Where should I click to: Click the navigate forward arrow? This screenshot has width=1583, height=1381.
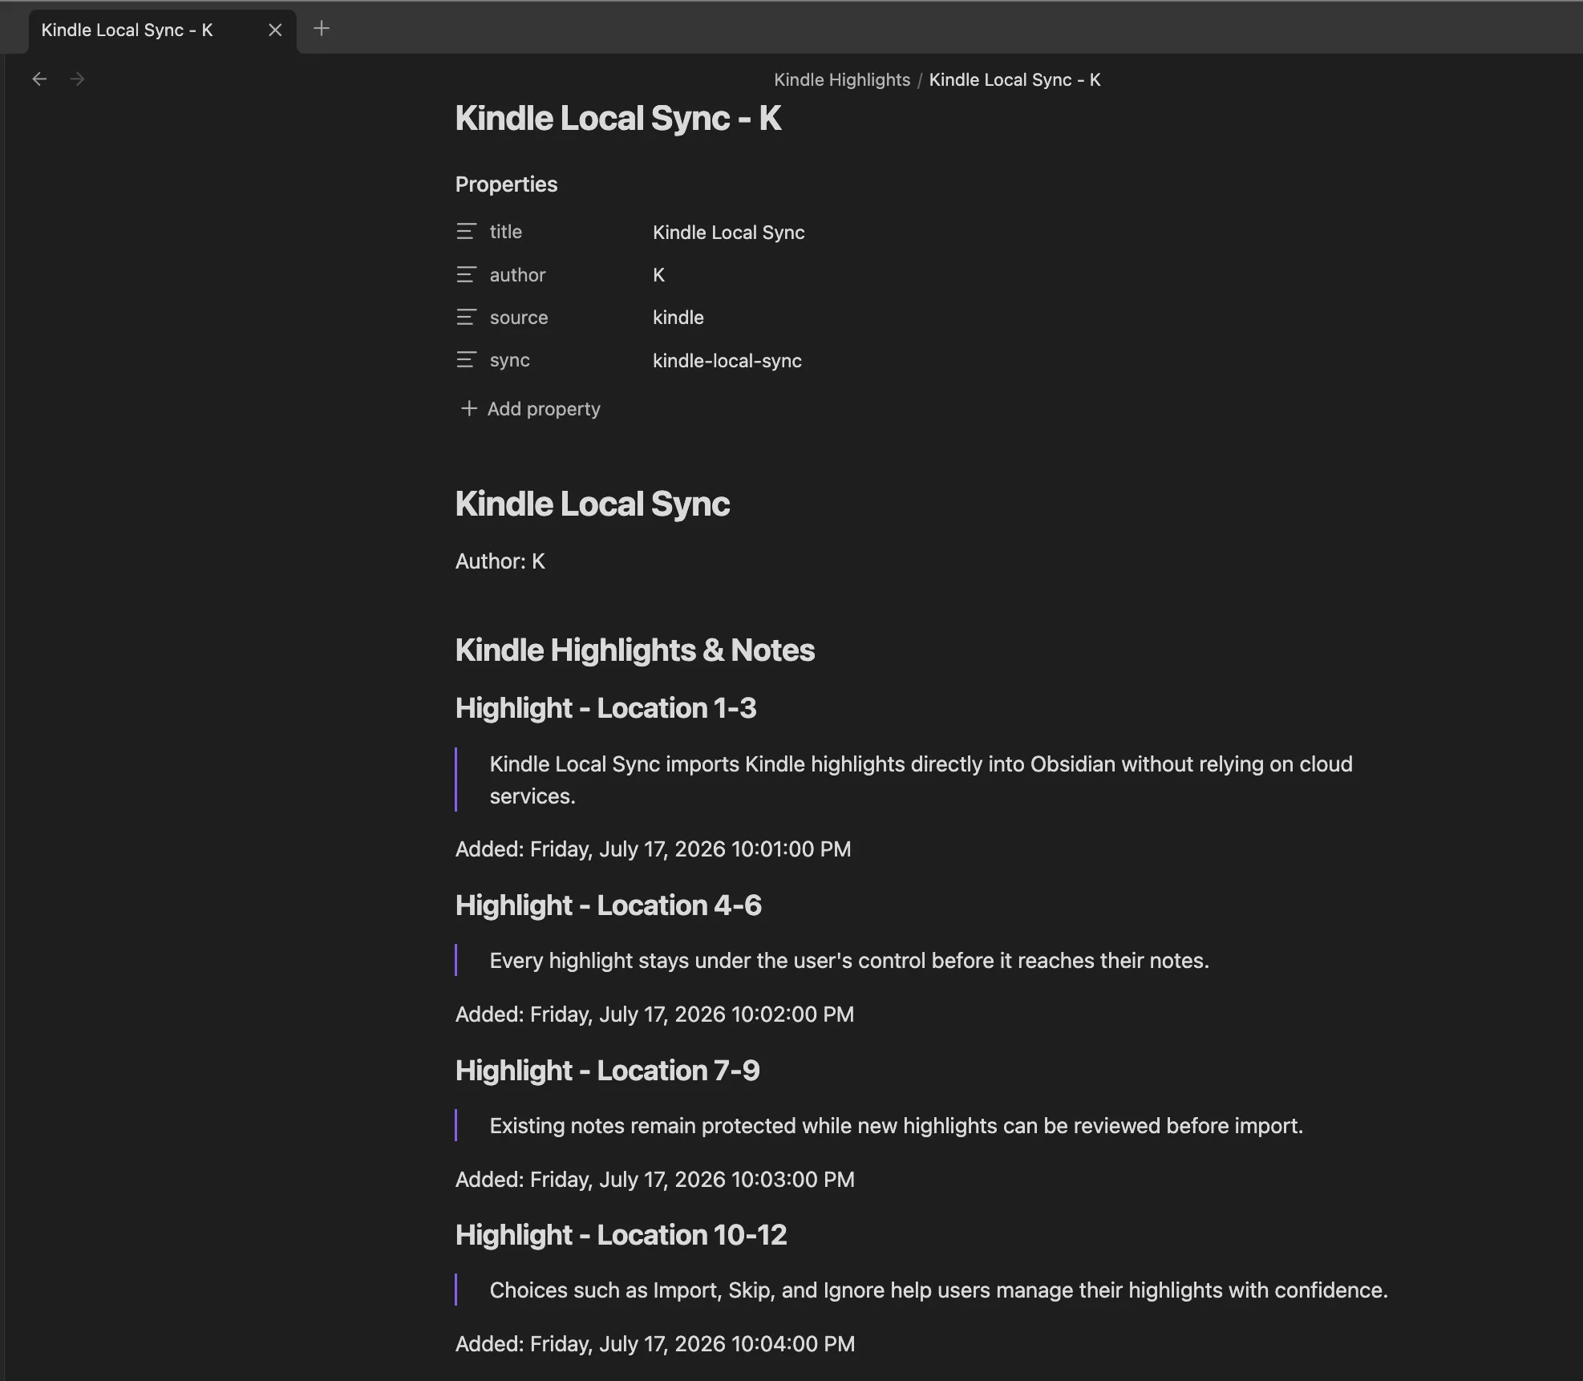click(x=77, y=79)
